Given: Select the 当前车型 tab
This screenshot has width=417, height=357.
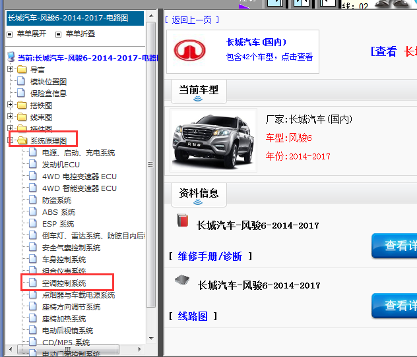Looking at the screenshot, I should pos(199,92).
